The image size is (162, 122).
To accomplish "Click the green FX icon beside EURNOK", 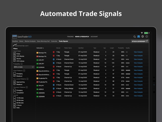I will [37, 67].
